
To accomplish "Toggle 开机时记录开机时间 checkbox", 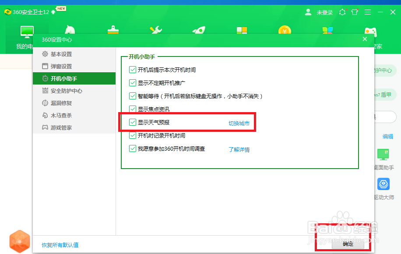I will point(133,135).
